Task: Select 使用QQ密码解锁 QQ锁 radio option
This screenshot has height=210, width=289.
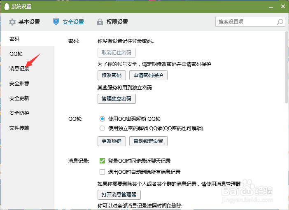Action: 102,119
